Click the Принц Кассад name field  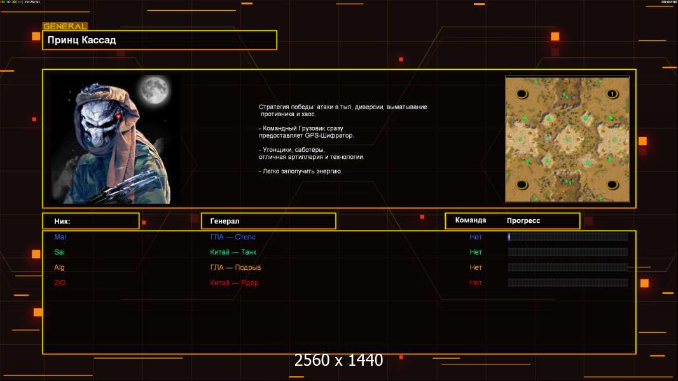tap(159, 40)
